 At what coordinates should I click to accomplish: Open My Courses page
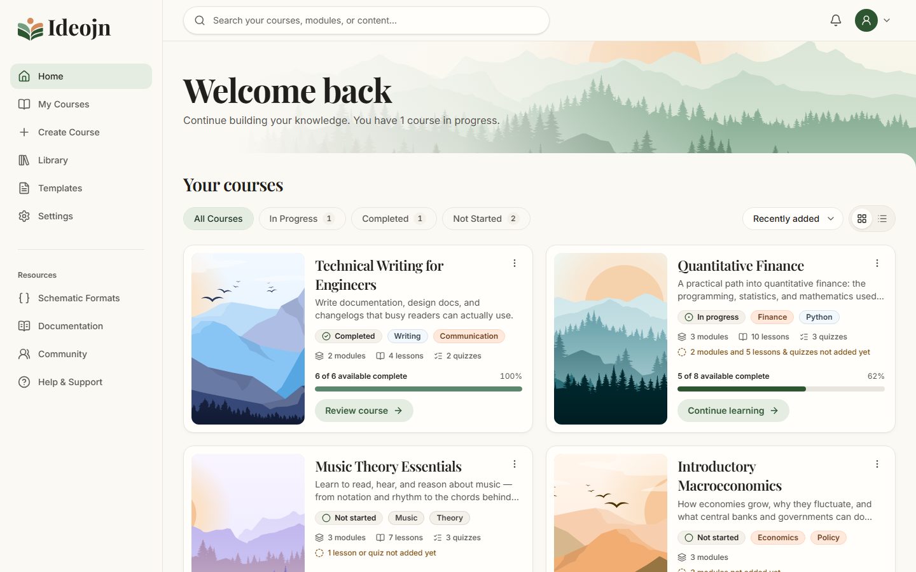tap(81, 104)
